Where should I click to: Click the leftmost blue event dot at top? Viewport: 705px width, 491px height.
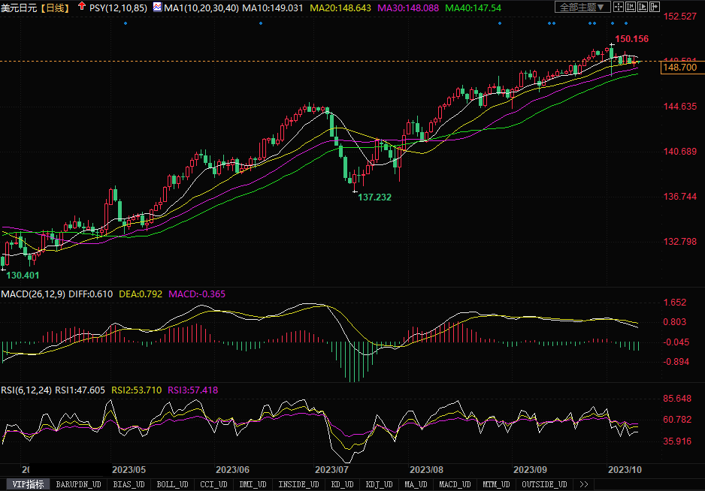(x=125, y=23)
